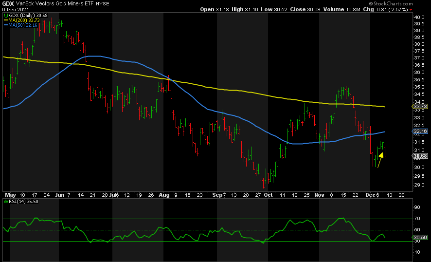
Task: Click the white 30.68 last-price tag on axis
Action: (421, 156)
